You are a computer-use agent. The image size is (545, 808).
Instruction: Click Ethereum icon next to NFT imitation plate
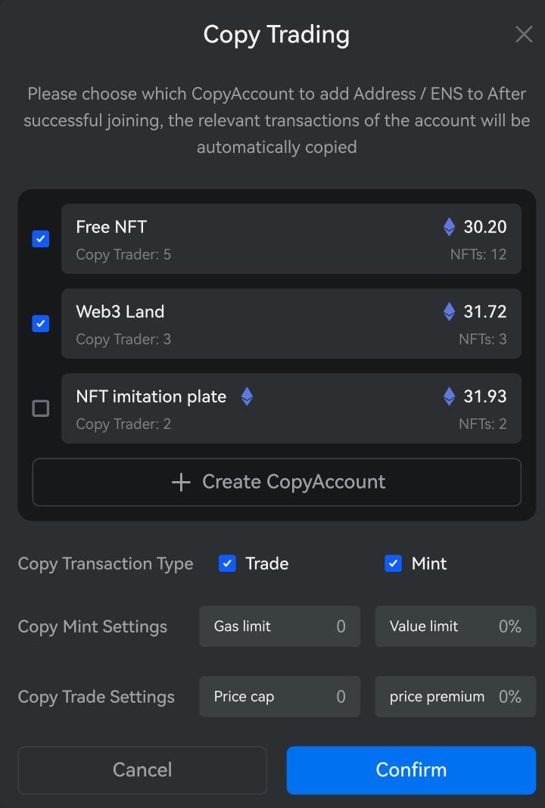pyautogui.click(x=247, y=396)
